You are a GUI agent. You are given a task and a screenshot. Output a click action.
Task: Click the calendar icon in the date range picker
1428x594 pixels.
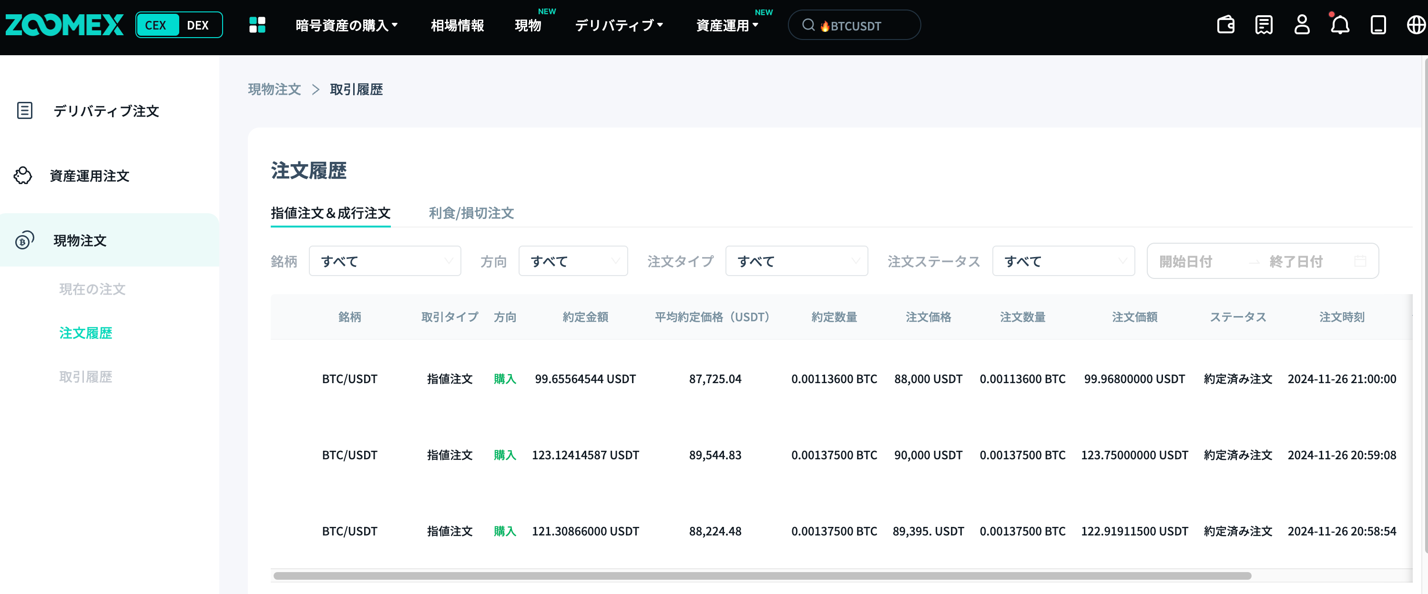(1361, 261)
